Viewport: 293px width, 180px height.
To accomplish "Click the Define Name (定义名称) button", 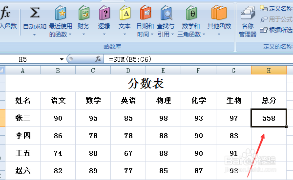I will 276,8.
